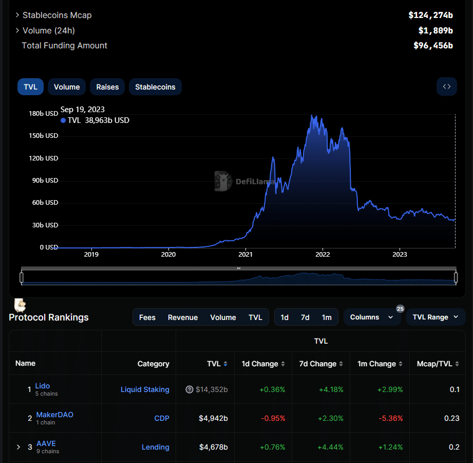Image resolution: width=473 pixels, height=463 pixels.
Task: Open the Lending category link
Action: point(155,447)
